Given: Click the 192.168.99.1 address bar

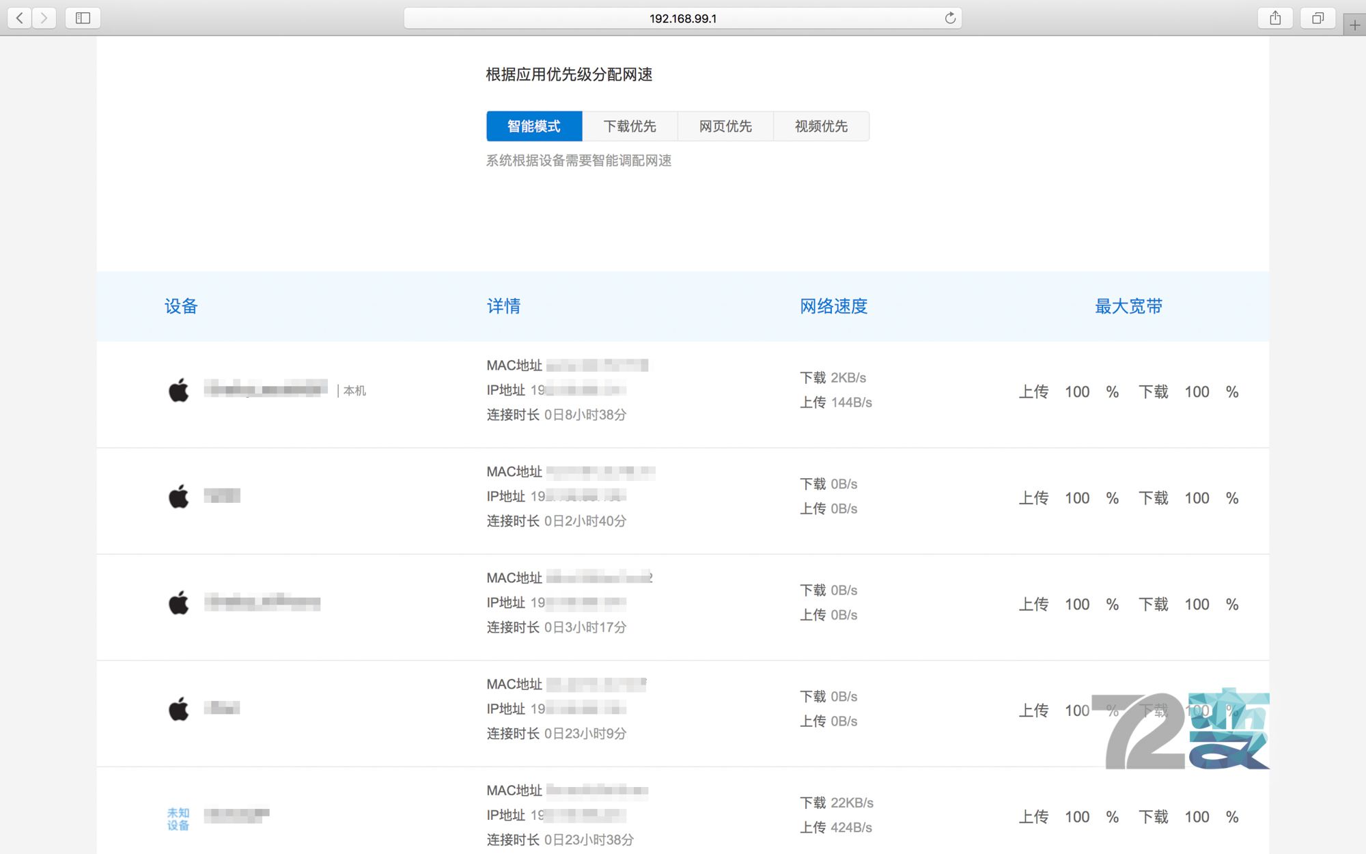Looking at the screenshot, I should point(682,18).
